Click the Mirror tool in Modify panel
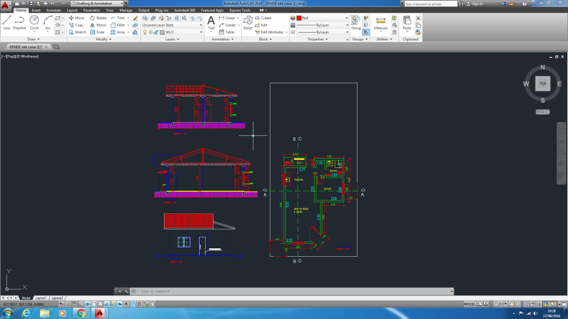The height and width of the screenshot is (319, 568). (98, 25)
